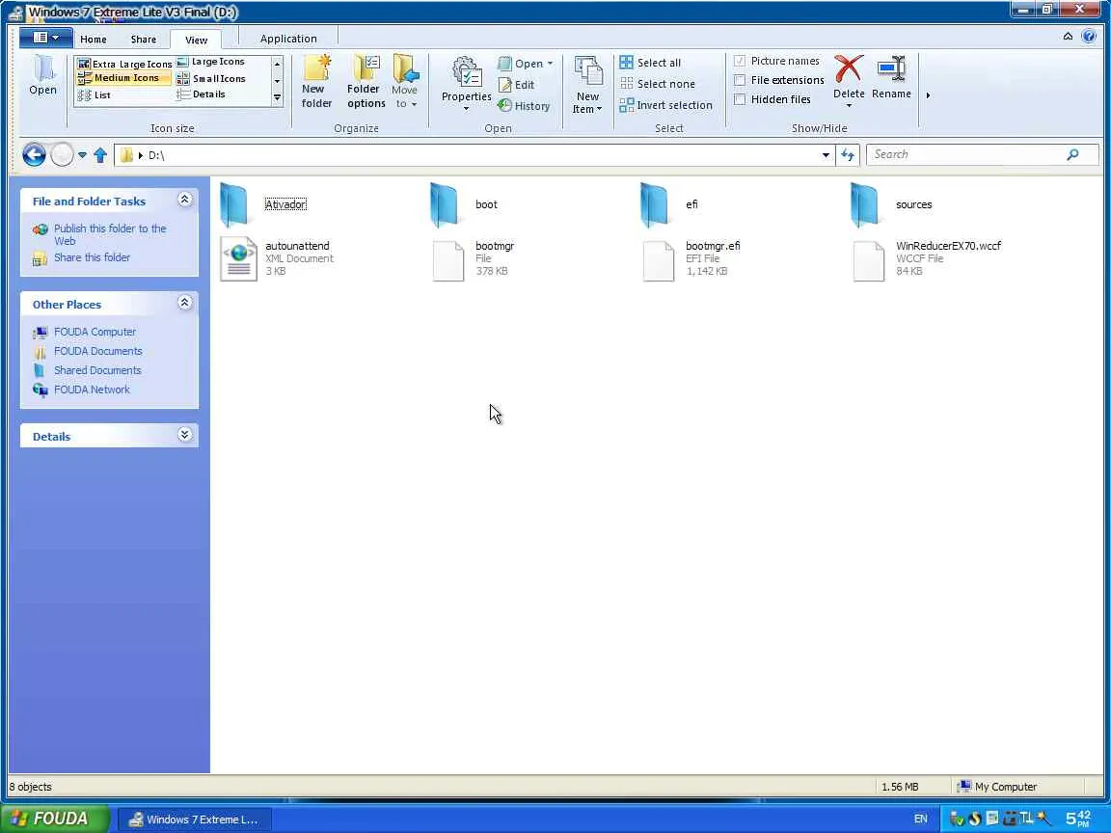The width and height of the screenshot is (1111, 833).
Task: Collapse the File and Folder Tasks panel
Action: coord(184,200)
